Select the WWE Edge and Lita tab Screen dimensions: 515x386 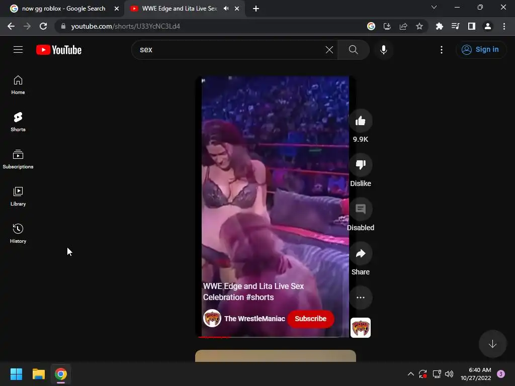coord(180,9)
